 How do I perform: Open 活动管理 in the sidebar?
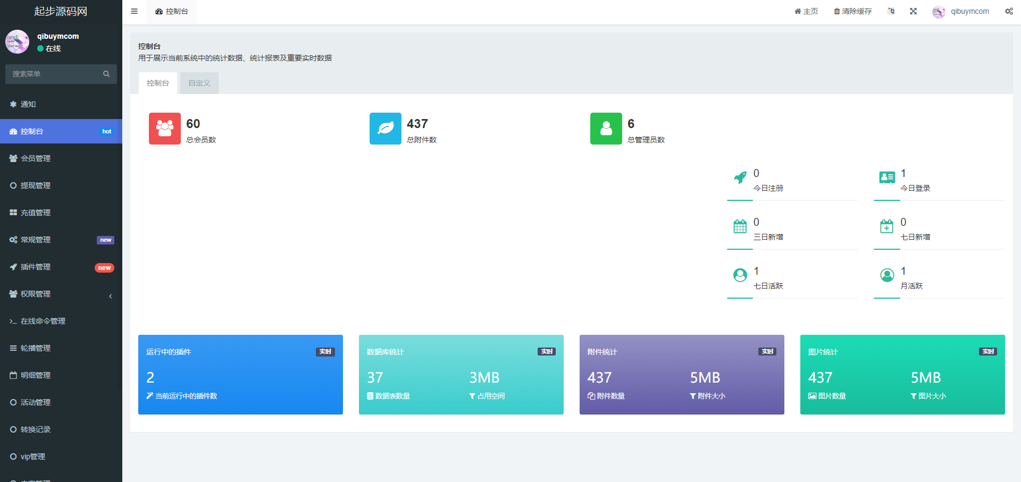(61, 402)
